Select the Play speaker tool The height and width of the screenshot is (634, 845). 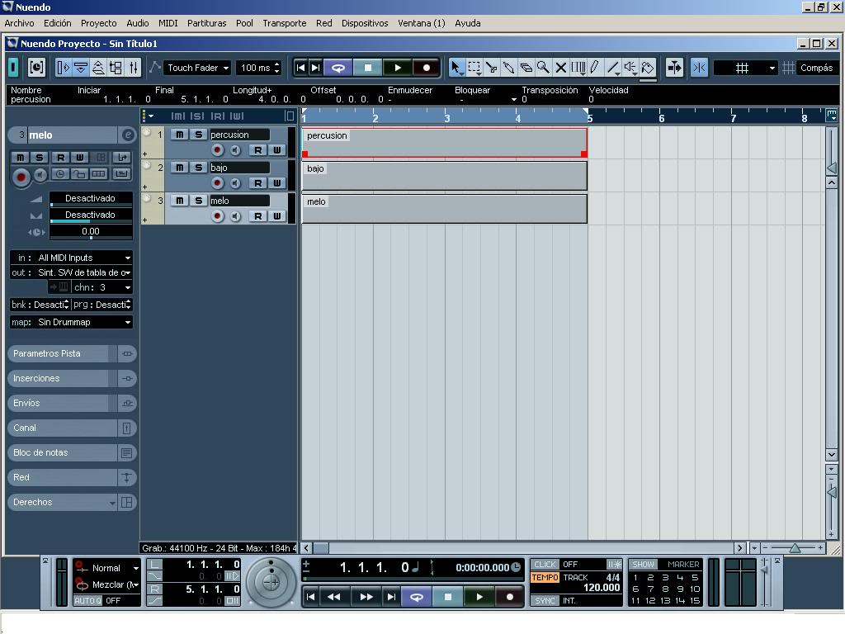tap(630, 68)
